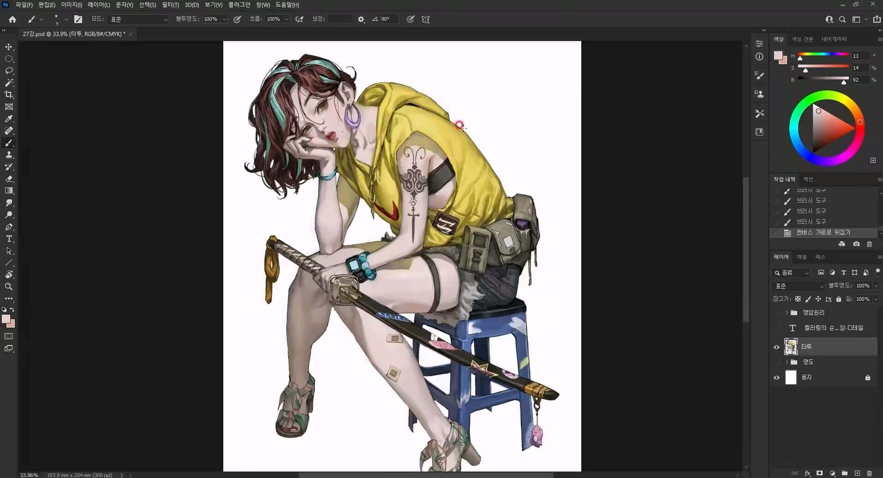Select the Lasso tool
The width and height of the screenshot is (883, 478).
(x=9, y=71)
